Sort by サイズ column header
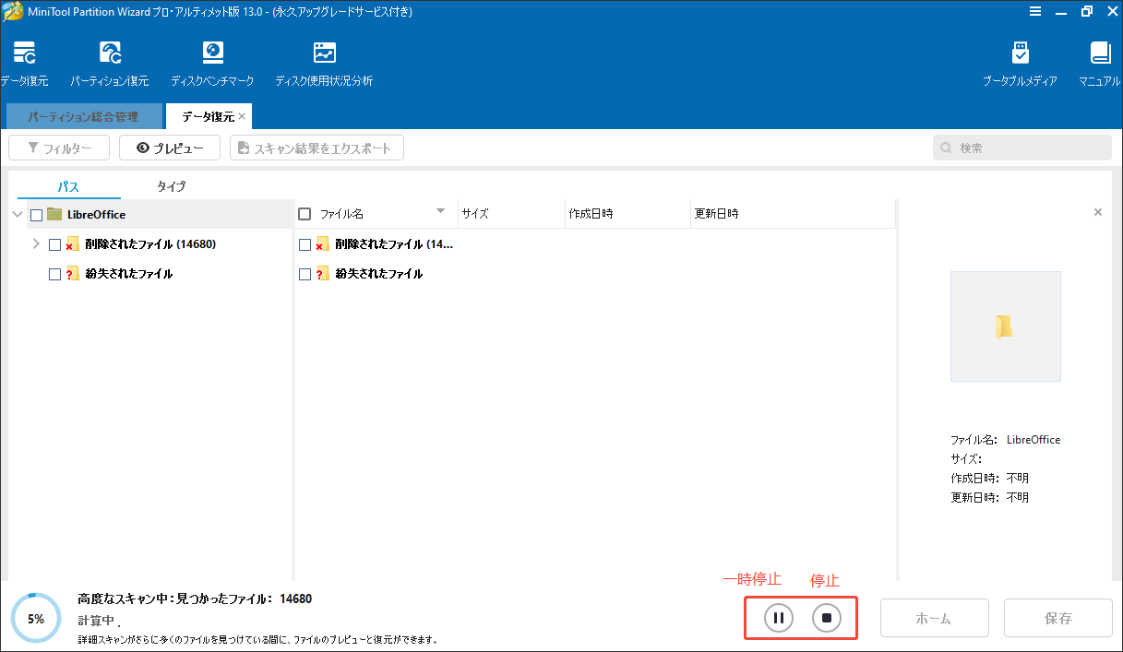 [512, 214]
